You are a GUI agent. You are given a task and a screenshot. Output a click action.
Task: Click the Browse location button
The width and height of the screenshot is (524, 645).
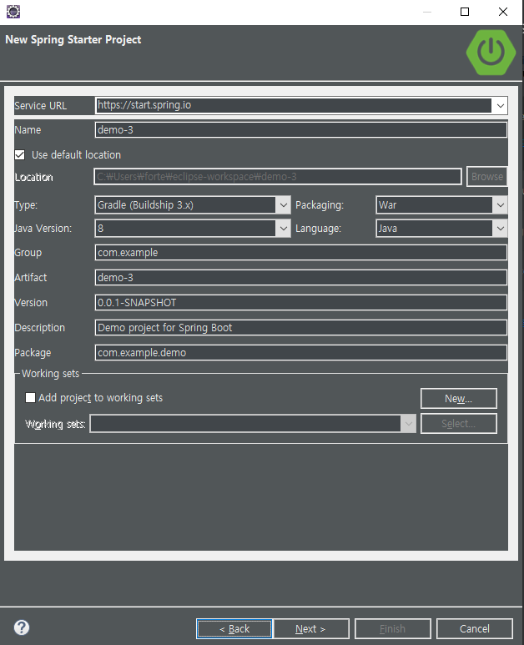point(487,176)
